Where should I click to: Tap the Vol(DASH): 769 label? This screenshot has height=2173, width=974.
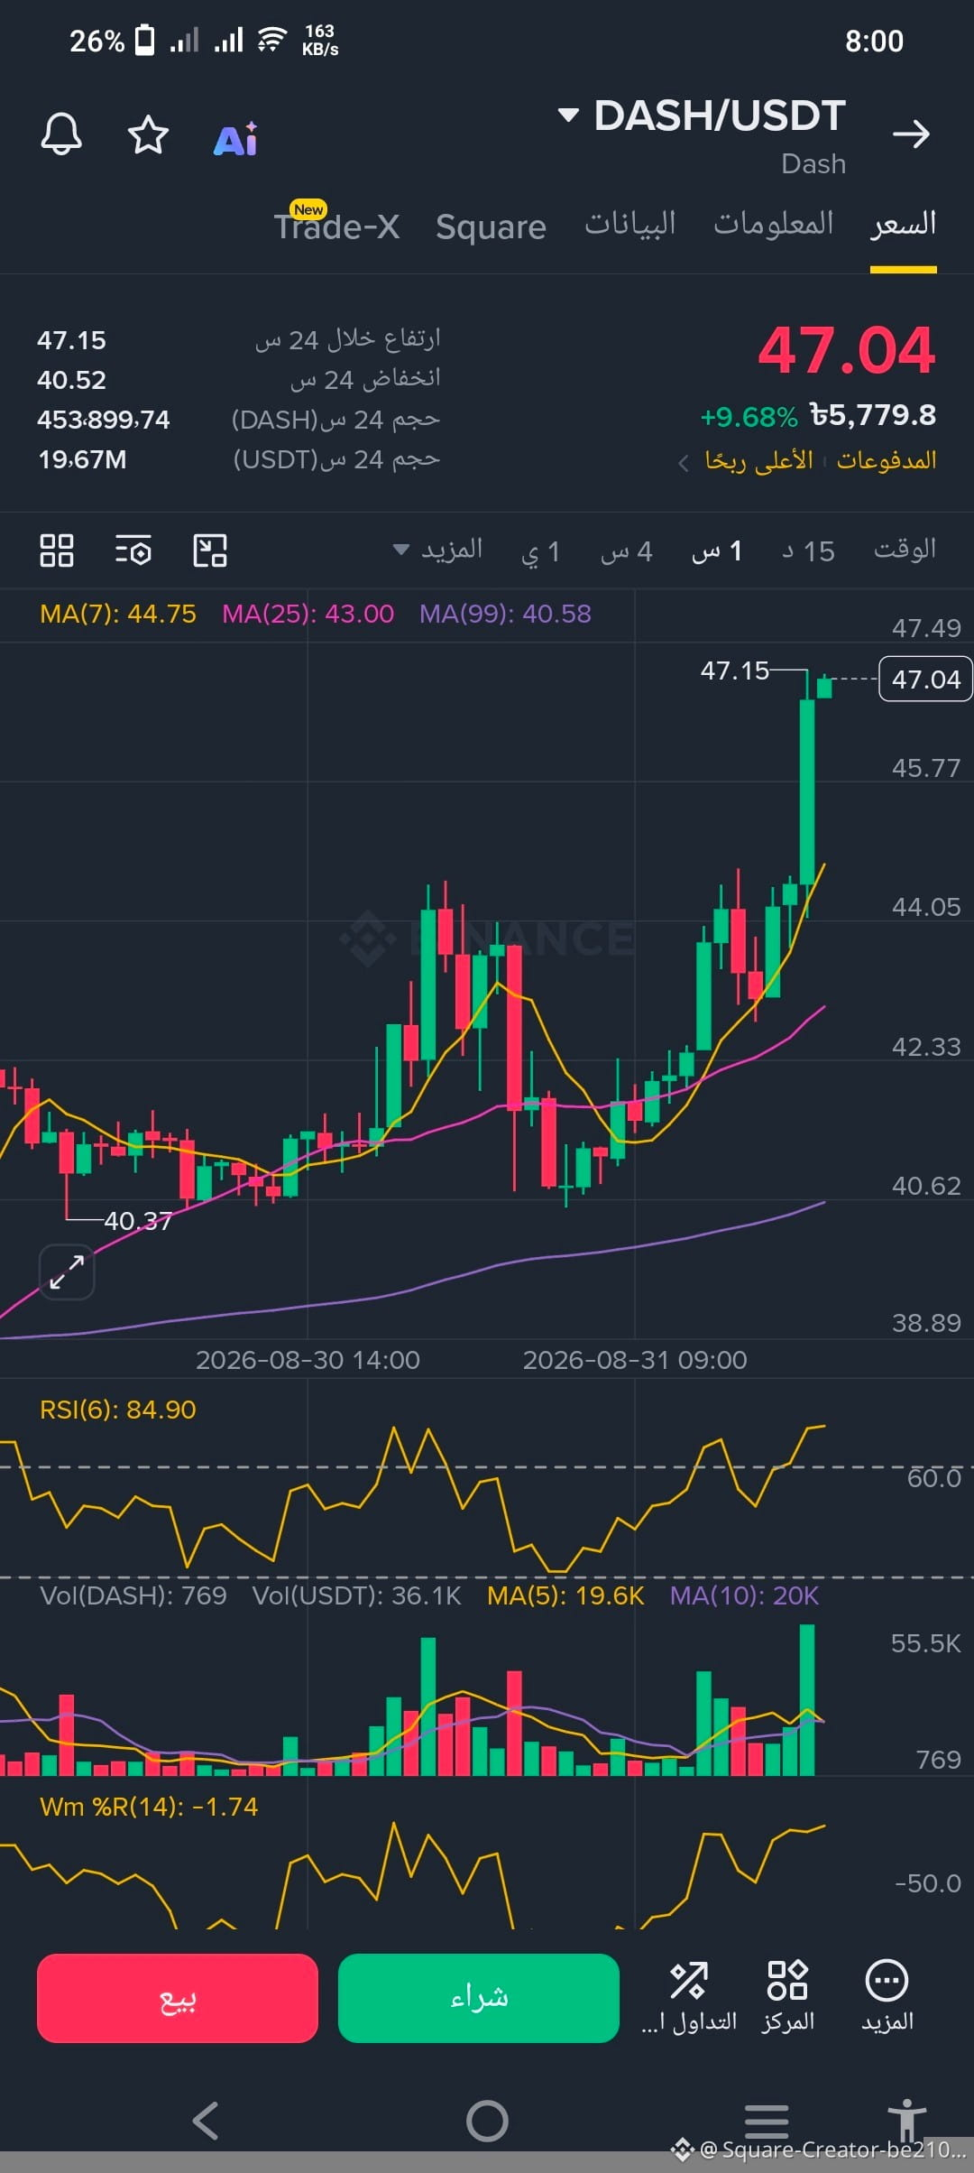point(133,1595)
